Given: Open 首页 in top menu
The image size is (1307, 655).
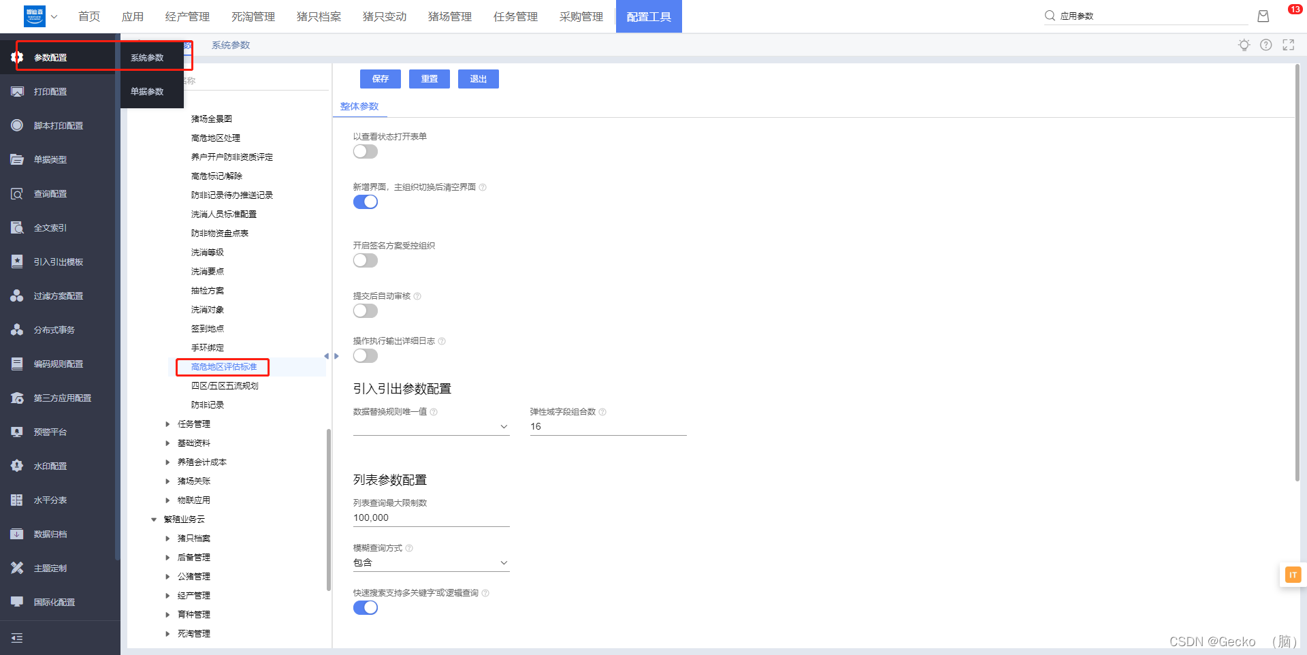Looking at the screenshot, I should [x=89, y=16].
